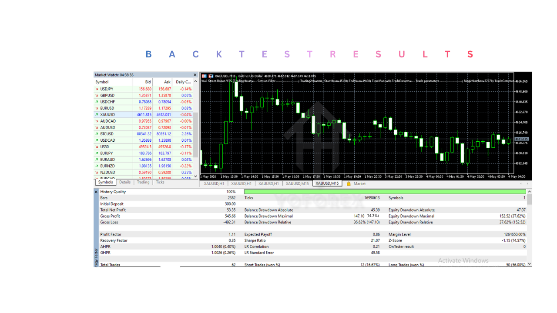
Task: Click the Bars value 2382
Action: pos(231,198)
